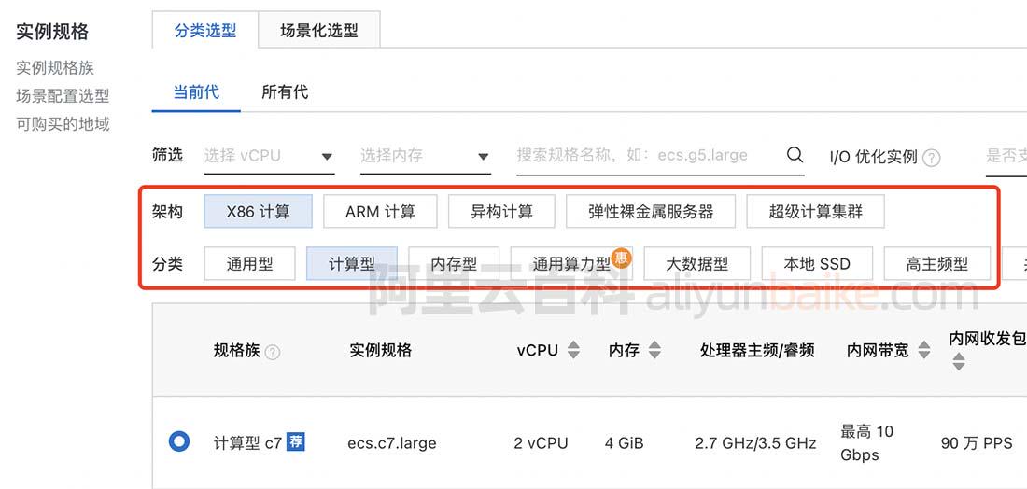Sort by 内网带宽 column arrows
Image resolution: width=1027 pixels, height=489 pixels.
click(x=923, y=350)
